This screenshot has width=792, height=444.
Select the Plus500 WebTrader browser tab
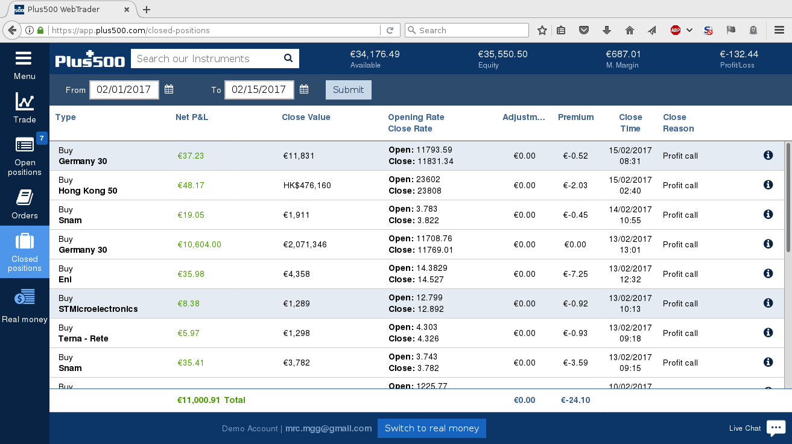(73, 9)
